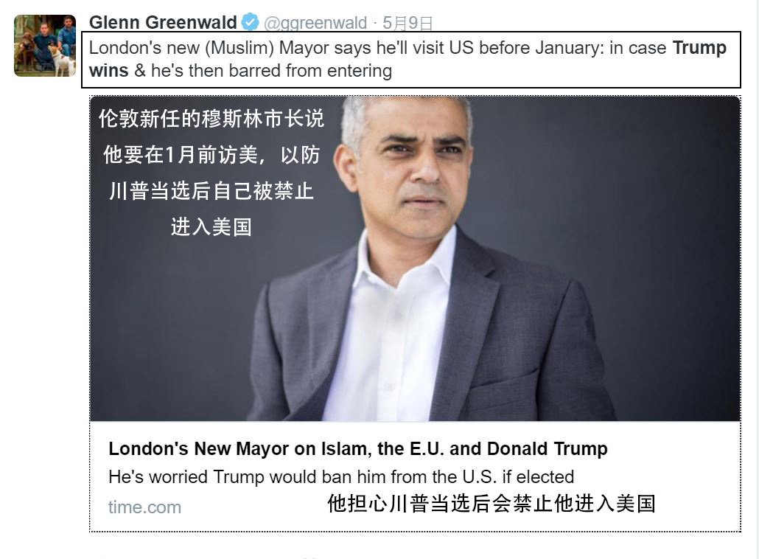Open the Glenn Greenwald display name
759x559 pixels.
pyautogui.click(x=163, y=22)
